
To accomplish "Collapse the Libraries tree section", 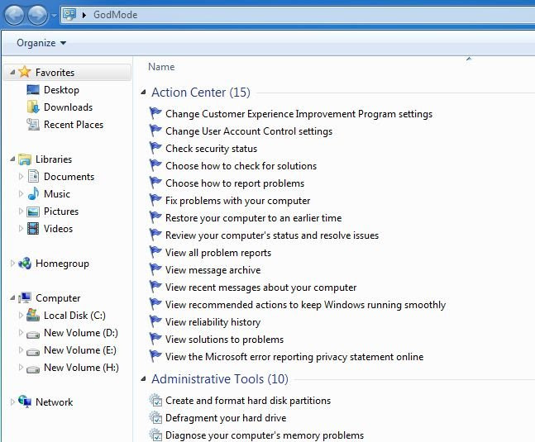I will tap(12, 159).
